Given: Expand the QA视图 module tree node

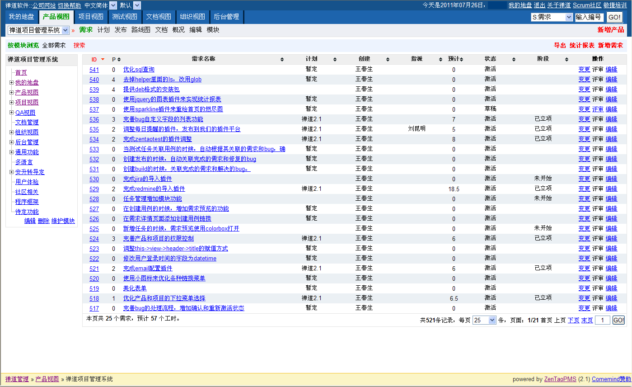Looking at the screenshot, I should click(x=11, y=113).
